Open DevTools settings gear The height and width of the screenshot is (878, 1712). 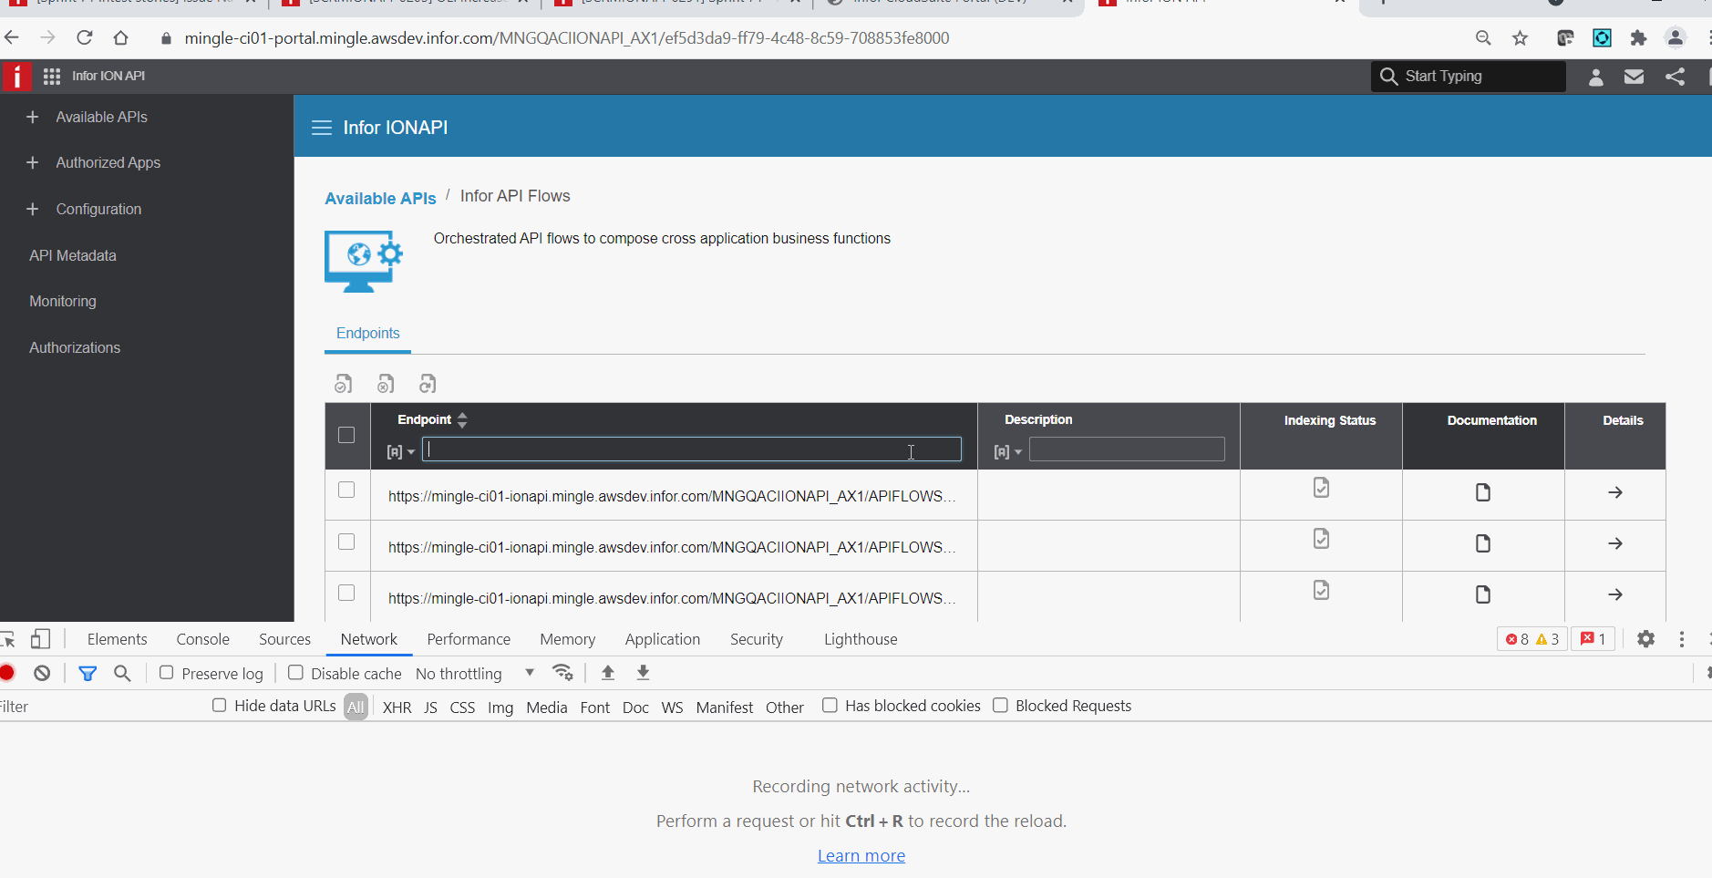(1645, 639)
